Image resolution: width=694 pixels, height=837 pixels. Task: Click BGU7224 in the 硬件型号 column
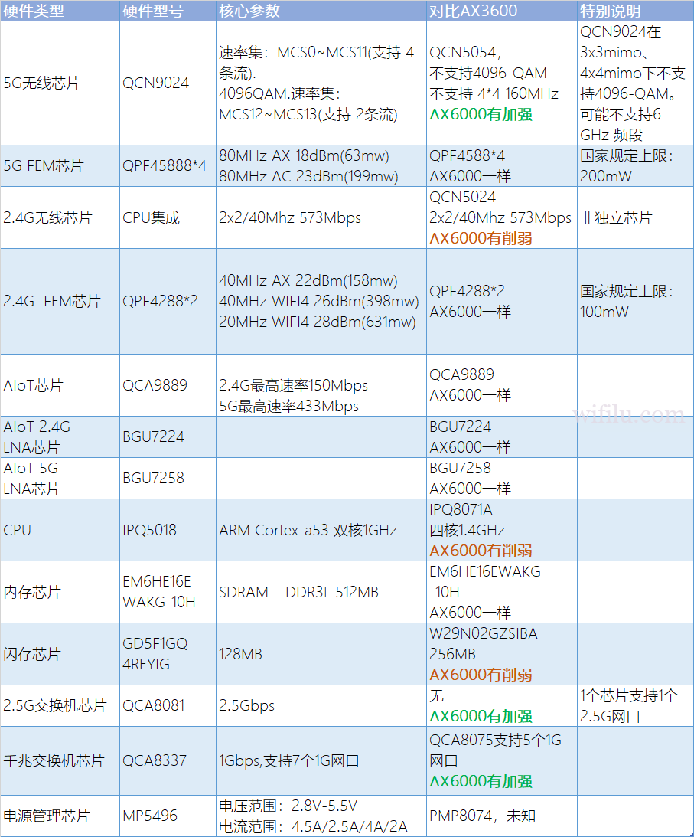[x=168, y=436]
